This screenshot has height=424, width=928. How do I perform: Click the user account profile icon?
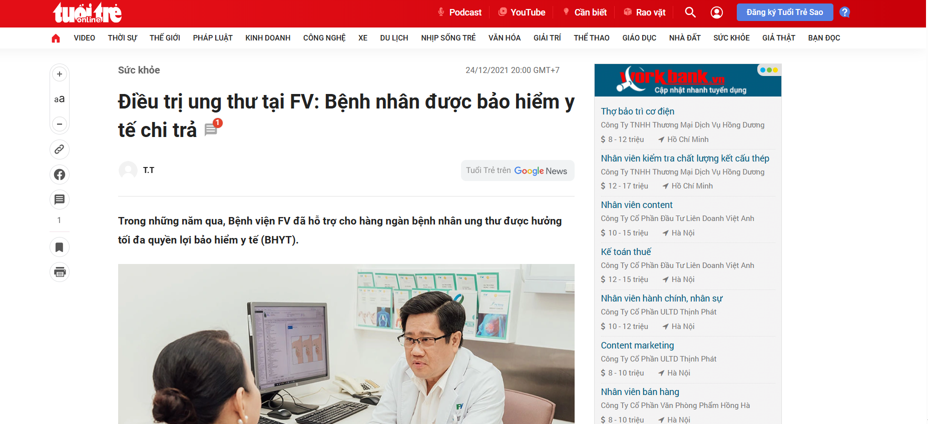click(716, 12)
